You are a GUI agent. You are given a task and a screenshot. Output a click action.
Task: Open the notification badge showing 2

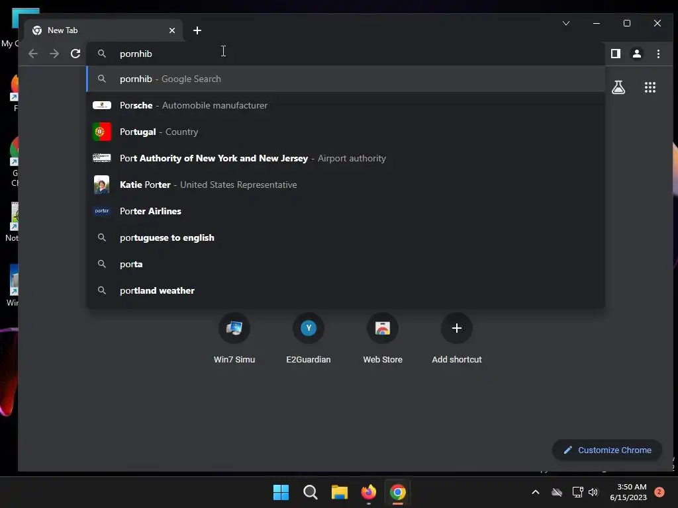(x=659, y=492)
